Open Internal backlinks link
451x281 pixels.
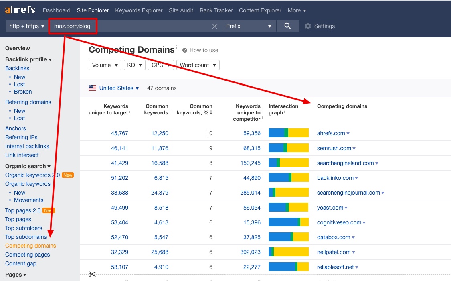click(x=27, y=146)
